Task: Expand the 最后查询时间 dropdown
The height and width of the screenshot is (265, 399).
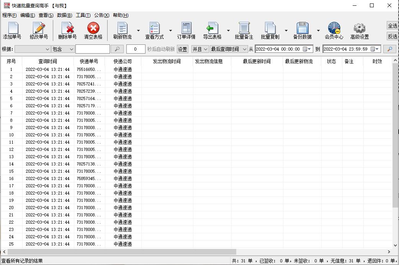Action: tap(229, 49)
